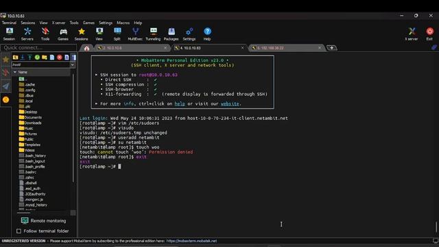
Task: Follow the 'help' link in banner
Action: pyautogui.click(x=180, y=104)
